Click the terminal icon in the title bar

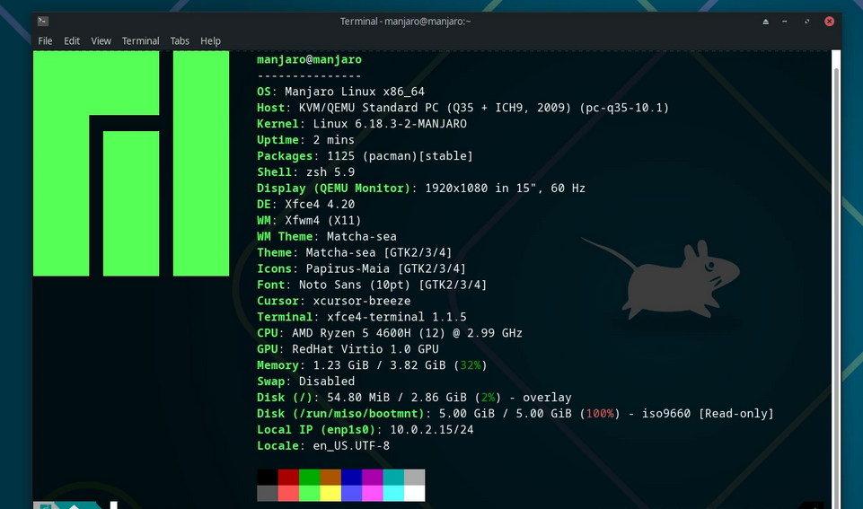click(x=43, y=21)
